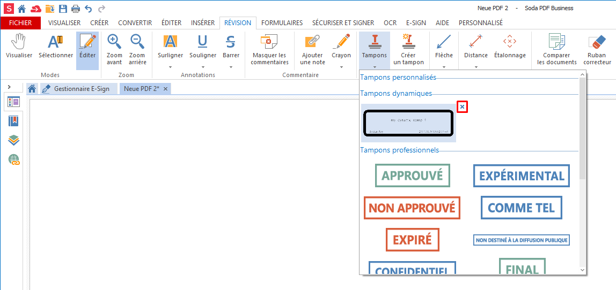Activate the Sélectionner text tool
The width and height of the screenshot is (616, 290).
(56, 47)
